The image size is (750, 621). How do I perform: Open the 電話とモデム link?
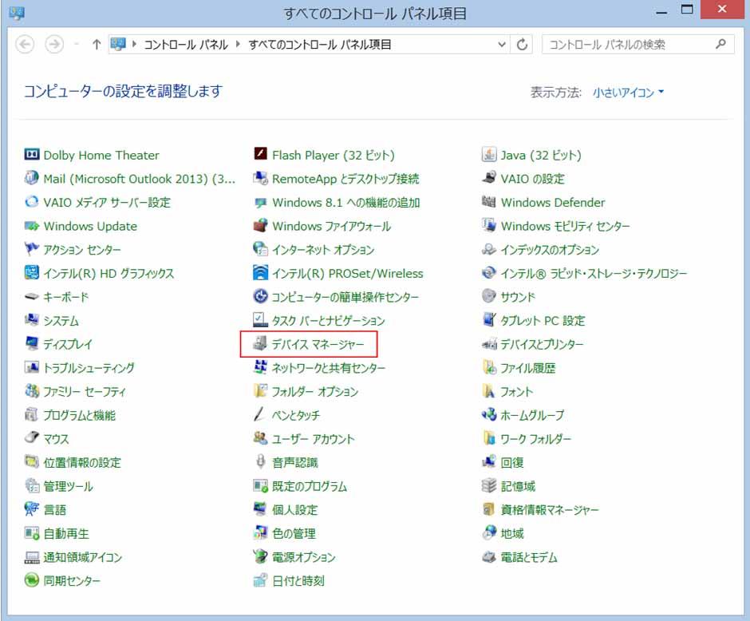coord(528,557)
